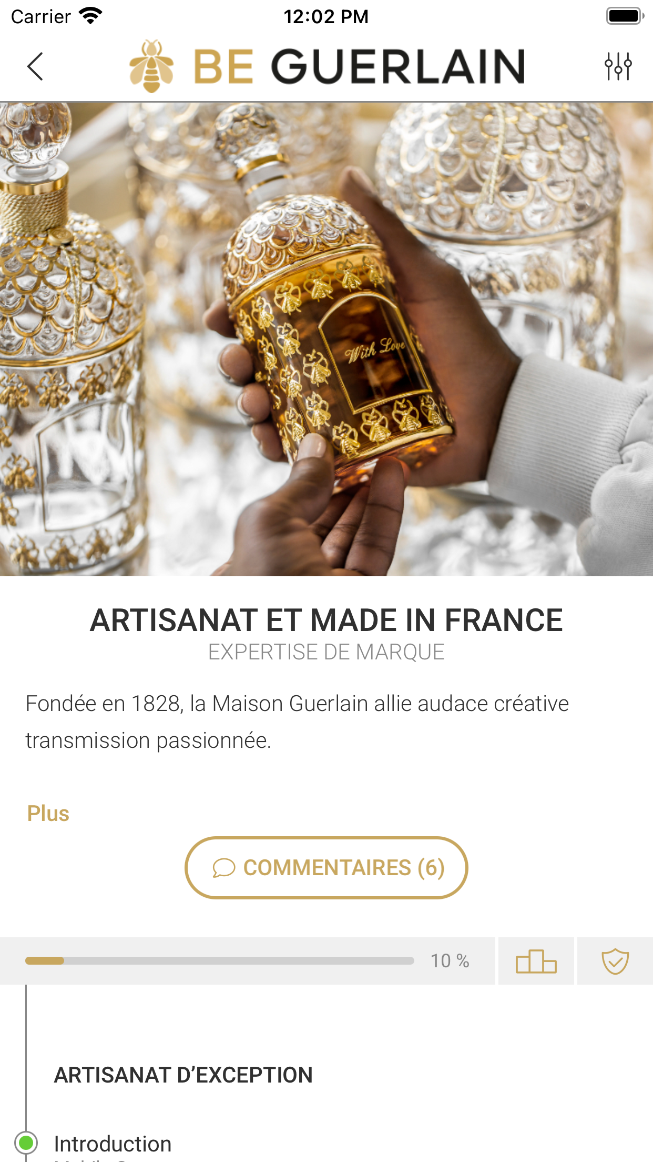Open COMMENTAIRES (6) button
Viewport: 653px width, 1162px height.
pos(326,868)
